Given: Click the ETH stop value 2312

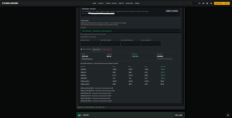Looking at the screenshot, I should click(146, 72).
